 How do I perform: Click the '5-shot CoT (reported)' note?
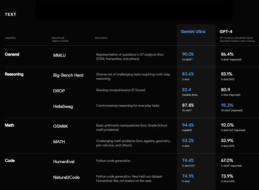pos(233,130)
